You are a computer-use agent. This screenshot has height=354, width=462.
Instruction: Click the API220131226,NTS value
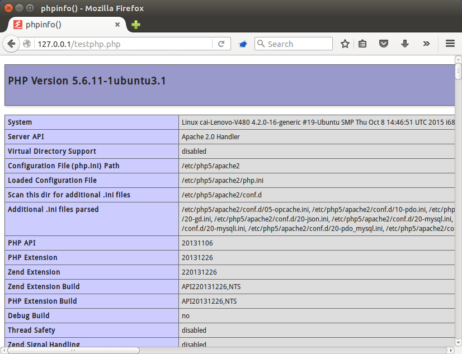pos(211,286)
